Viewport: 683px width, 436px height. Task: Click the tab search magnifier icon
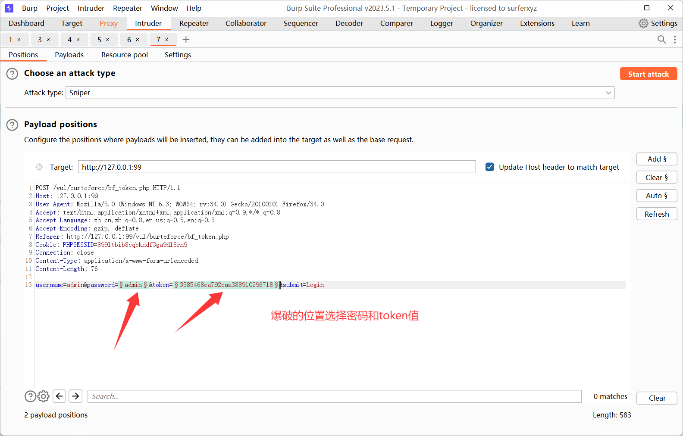[x=661, y=40]
